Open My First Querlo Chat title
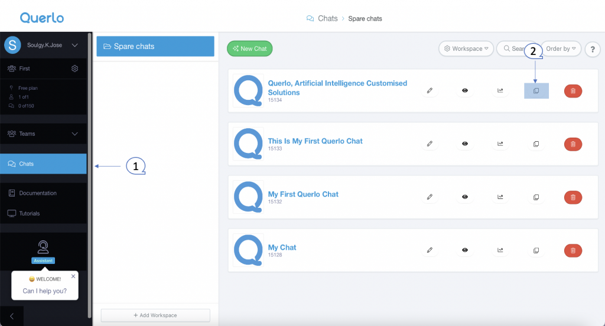605x326 pixels. coord(303,194)
